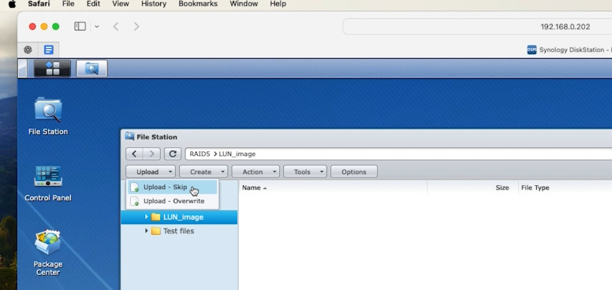Open the DSM main menu button
Image resolution: width=612 pixels, height=290 pixels.
tap(52, 69)
